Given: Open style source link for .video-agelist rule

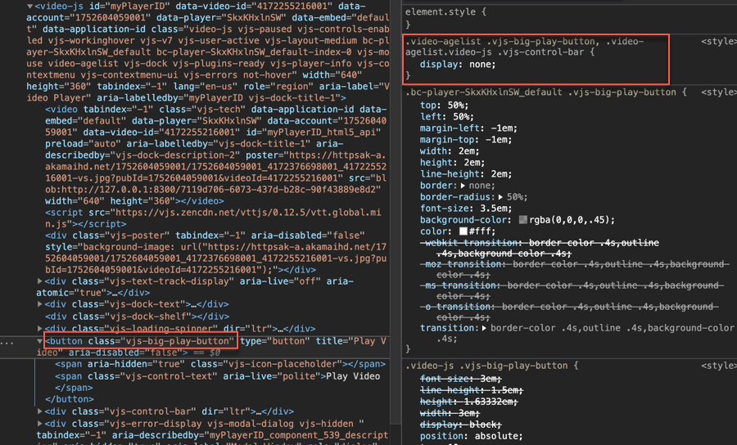Looking at the screenshot, I should (x=718, y=41).
